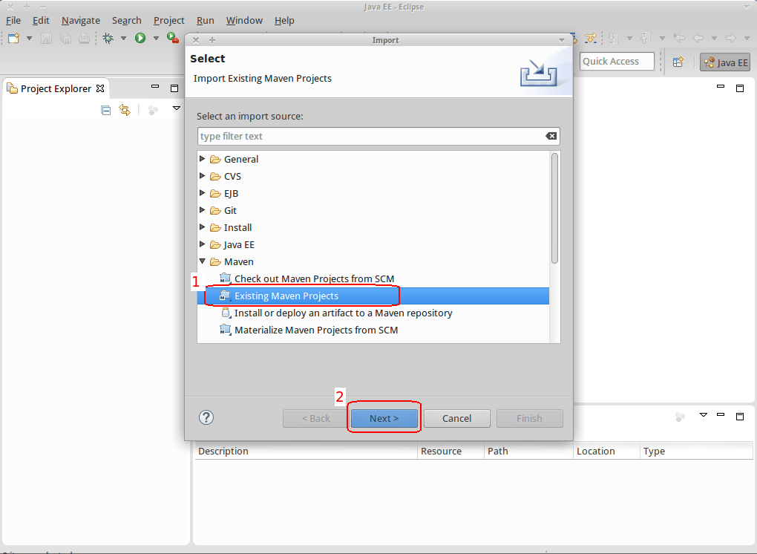Collapse all nodes in Project Explorer
This screenshot has height=554, width=757.
[105, 108]
